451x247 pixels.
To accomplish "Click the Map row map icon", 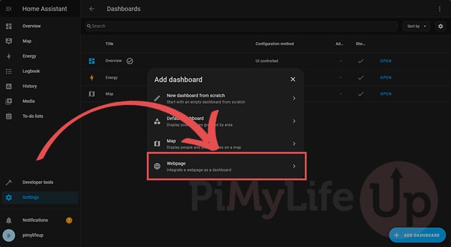I will (x=92, y=94).
